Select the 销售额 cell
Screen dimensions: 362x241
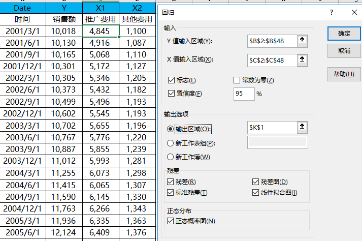pos(64,19)
